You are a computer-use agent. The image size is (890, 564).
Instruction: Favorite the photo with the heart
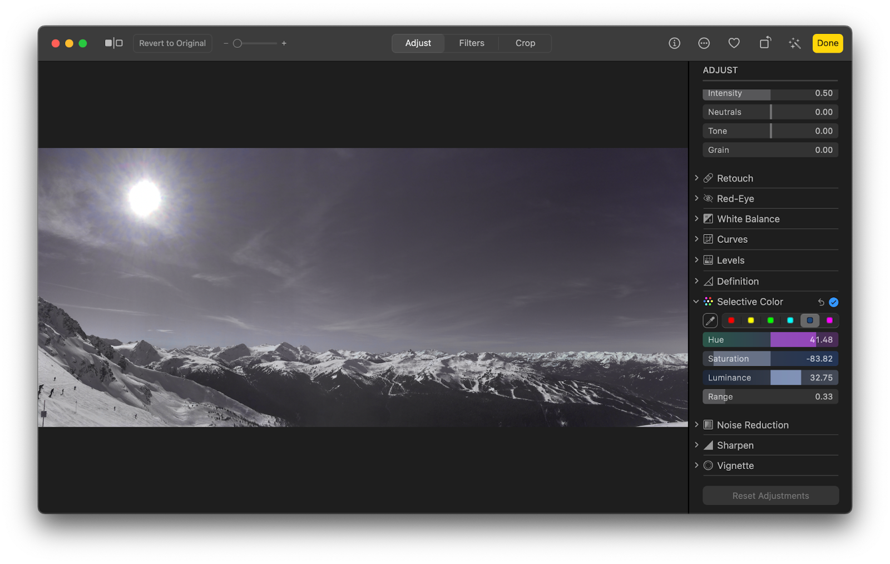[734, 43]
